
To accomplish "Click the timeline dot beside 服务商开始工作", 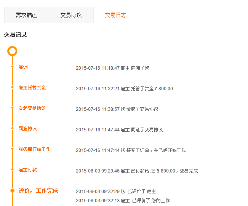I will [12, 149].
